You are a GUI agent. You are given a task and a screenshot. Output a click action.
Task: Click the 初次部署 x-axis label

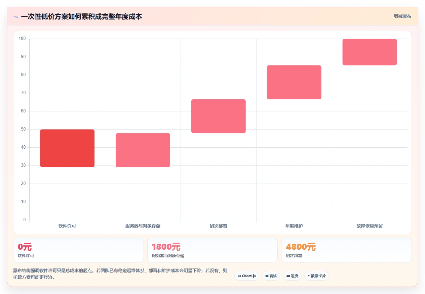(219, 226)
